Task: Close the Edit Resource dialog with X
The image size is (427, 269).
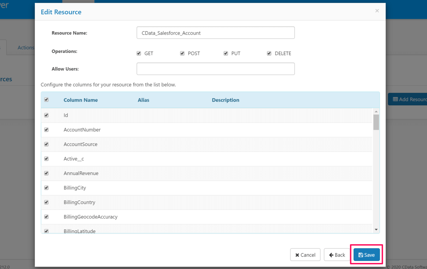Action: coord(377,11)
